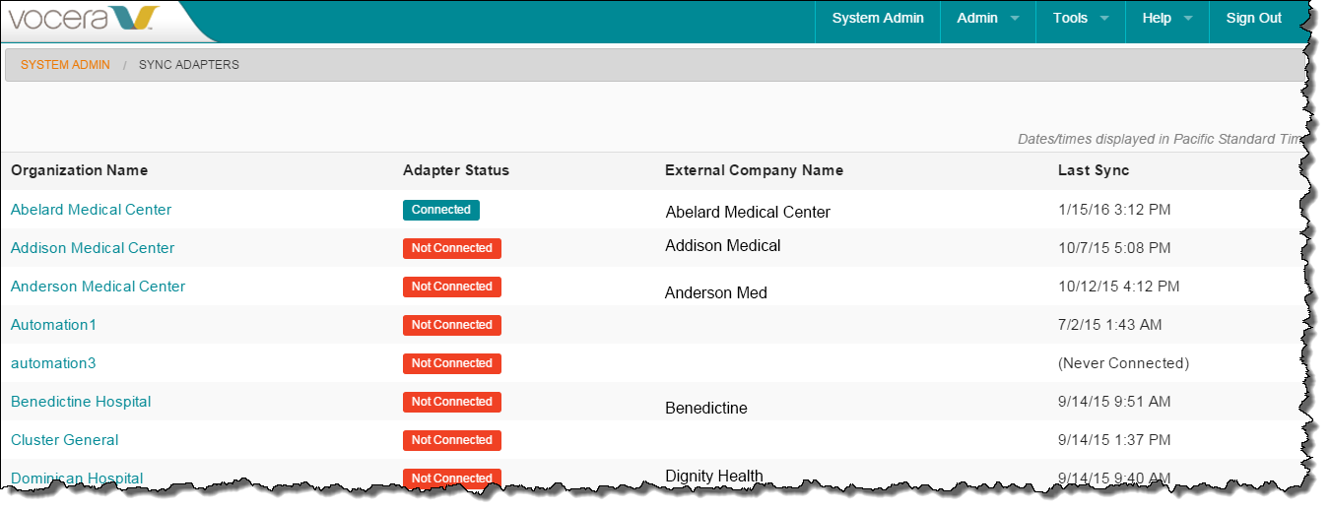This screenshot has width=1331, height=511.
Task: Click Not Connected badge for Cluster General
Action: pyautogui.click(x=452, y=440)
